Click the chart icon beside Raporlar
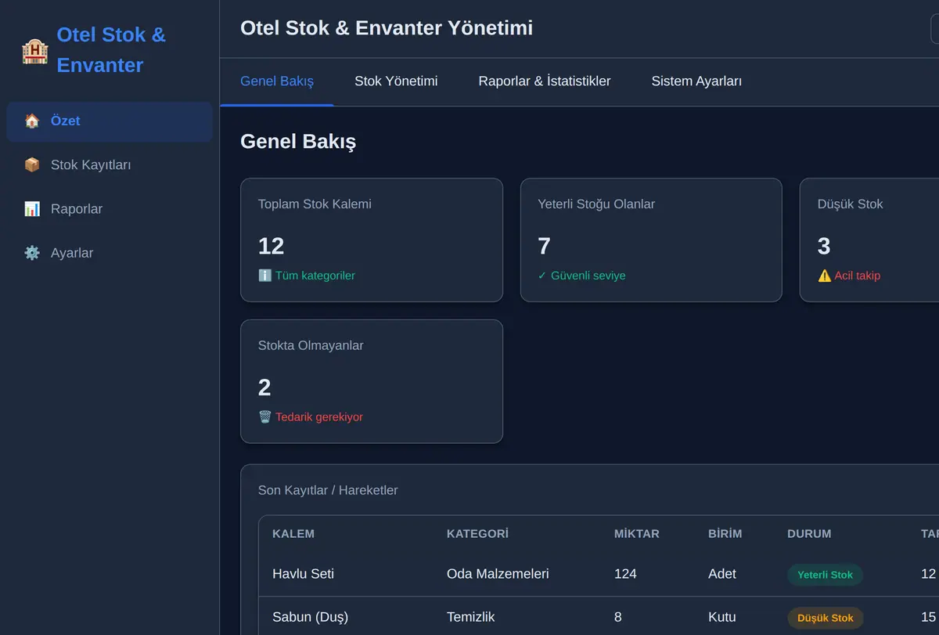 tap(32, 209)
